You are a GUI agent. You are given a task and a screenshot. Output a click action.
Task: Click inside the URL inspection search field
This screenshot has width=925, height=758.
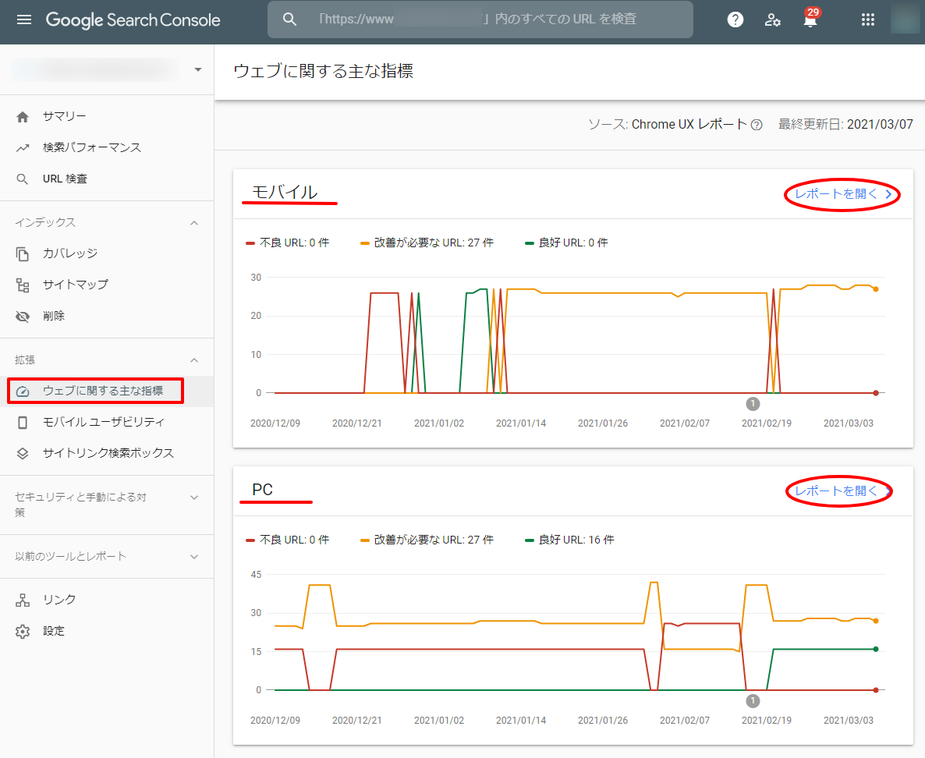click(480, 19)
